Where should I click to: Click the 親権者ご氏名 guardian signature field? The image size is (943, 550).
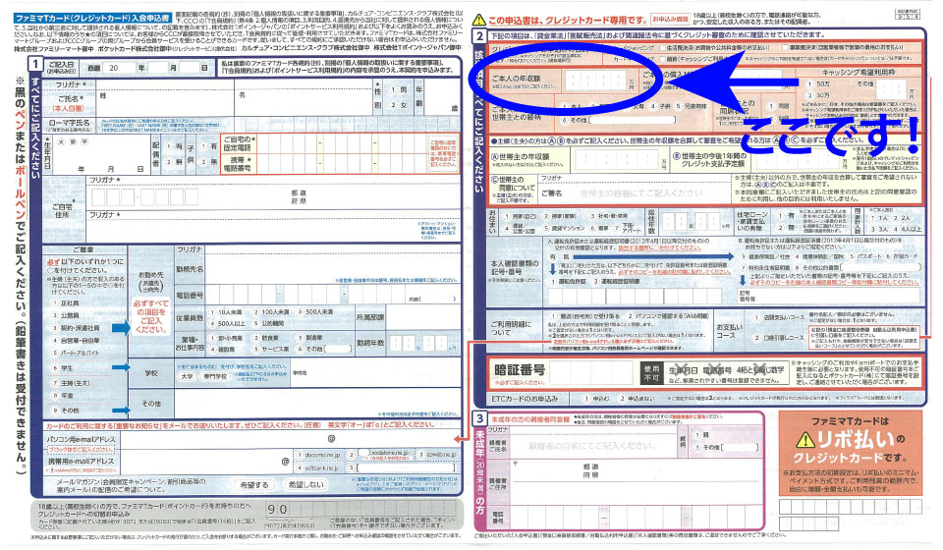tap(592, 446)
